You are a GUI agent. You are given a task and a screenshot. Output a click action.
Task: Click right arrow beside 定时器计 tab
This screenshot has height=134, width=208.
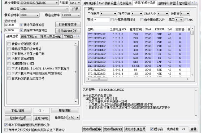tap(196, 3)
